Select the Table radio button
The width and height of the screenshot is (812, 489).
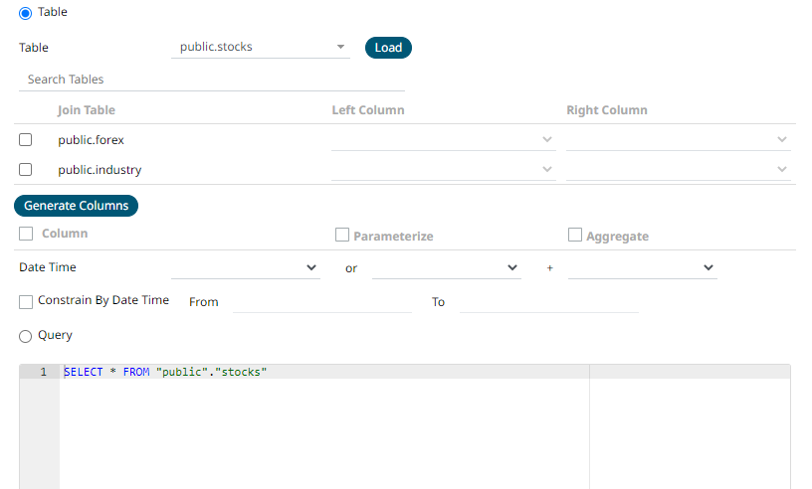(x=26, y=13)
